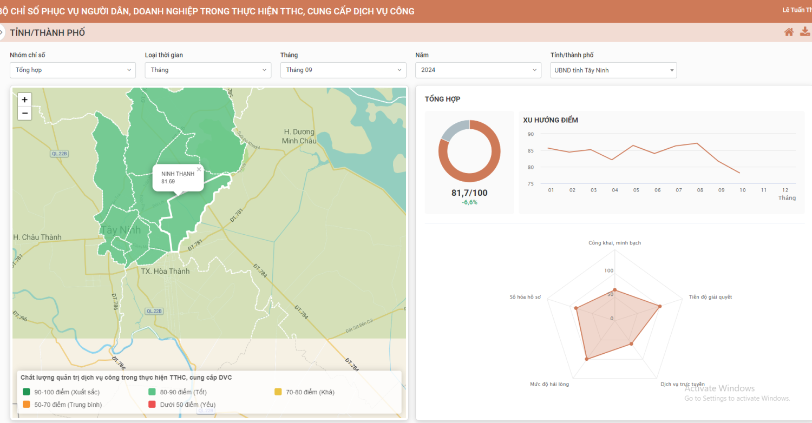
Task: Click the orange 50-70 điểm swatch
Action: (27, 404)
